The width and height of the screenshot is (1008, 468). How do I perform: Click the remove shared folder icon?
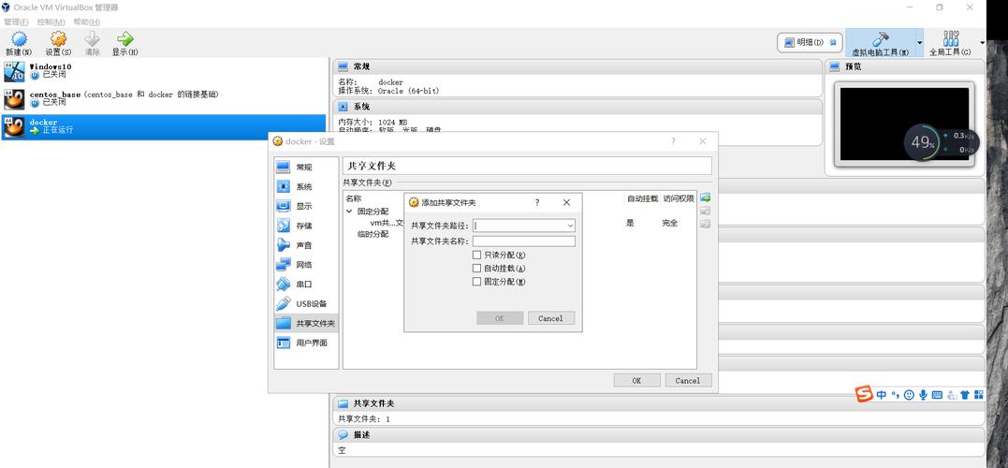[705, 224]
